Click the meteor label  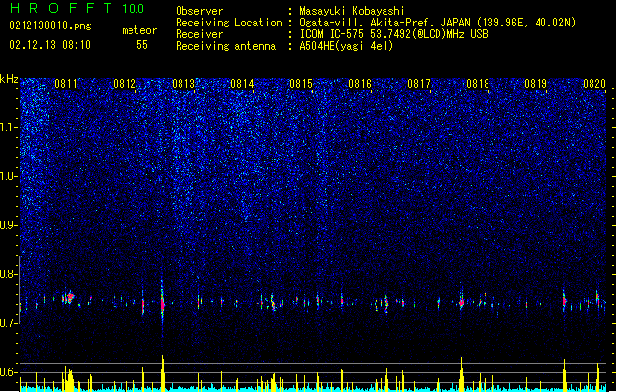click(139, 30)
